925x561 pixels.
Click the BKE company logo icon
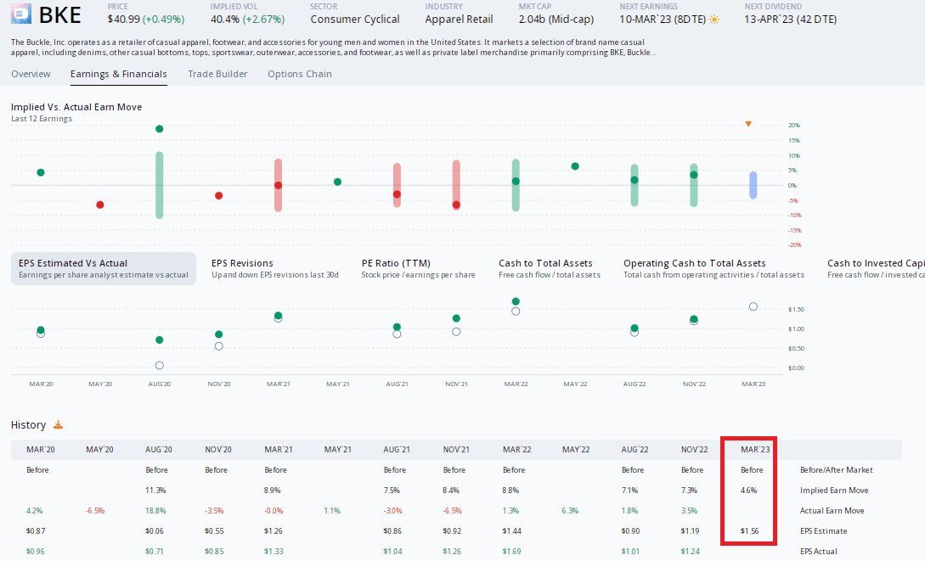(21, 14)
